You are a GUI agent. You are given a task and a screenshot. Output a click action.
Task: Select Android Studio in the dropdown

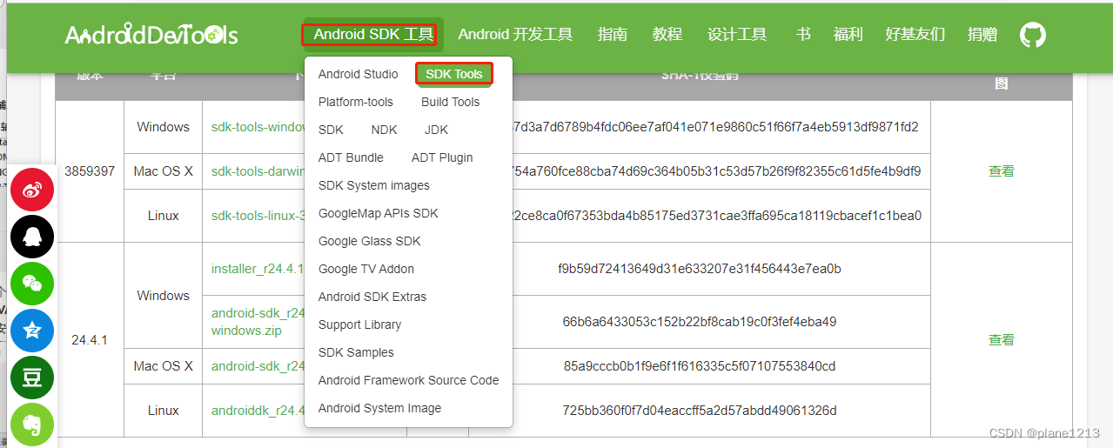click(359, 74)
